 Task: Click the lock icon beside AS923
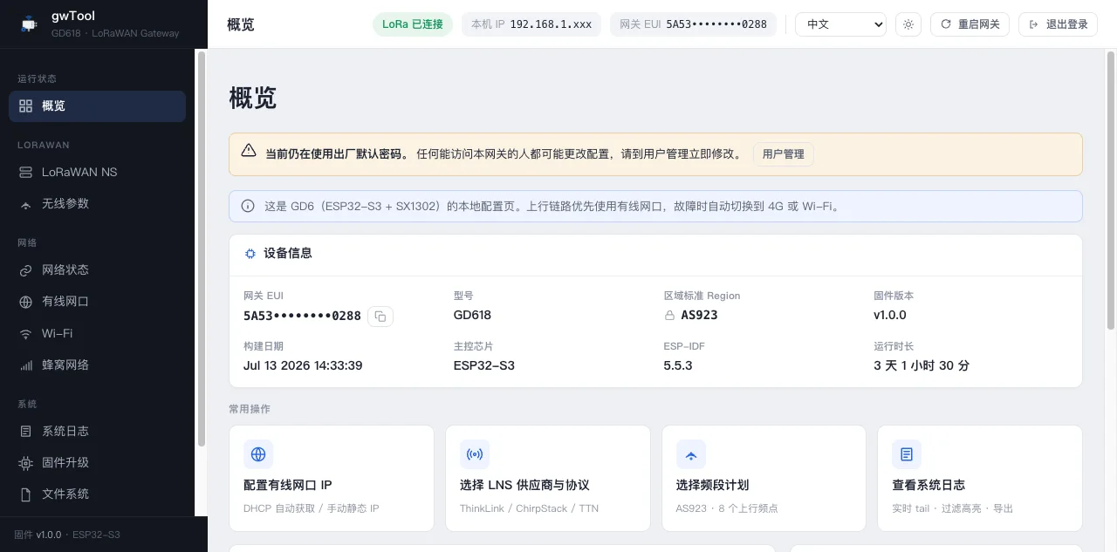[x=669, y=316]
